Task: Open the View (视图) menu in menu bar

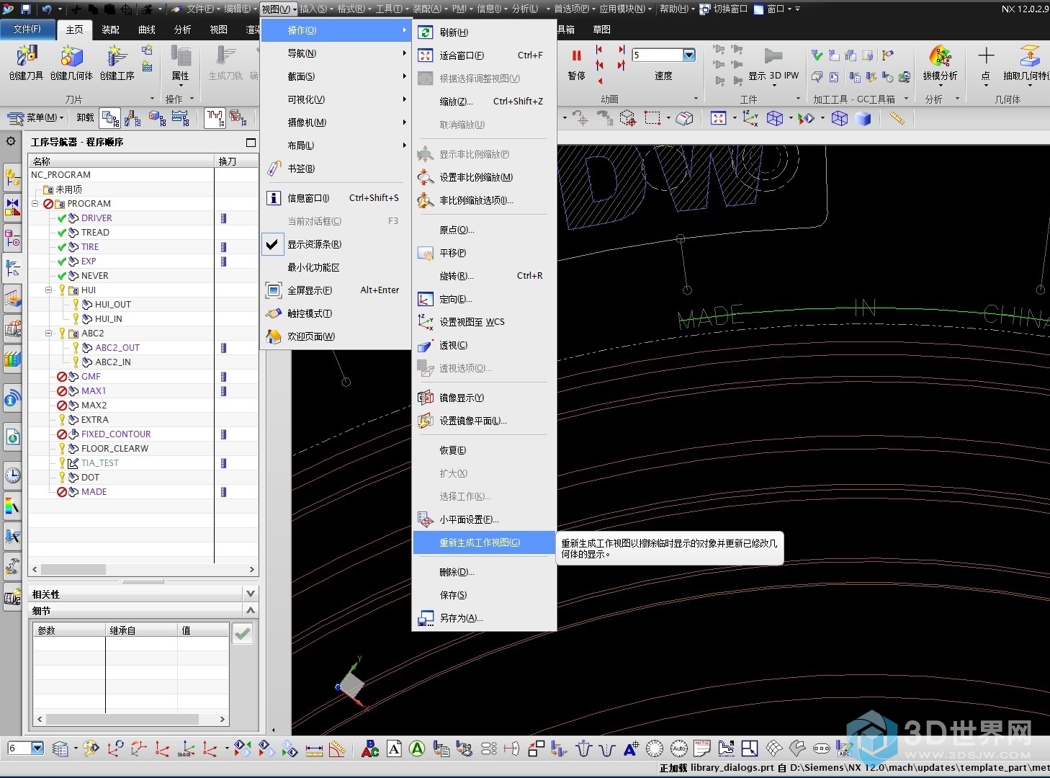Action: click(x=279, y=9)
